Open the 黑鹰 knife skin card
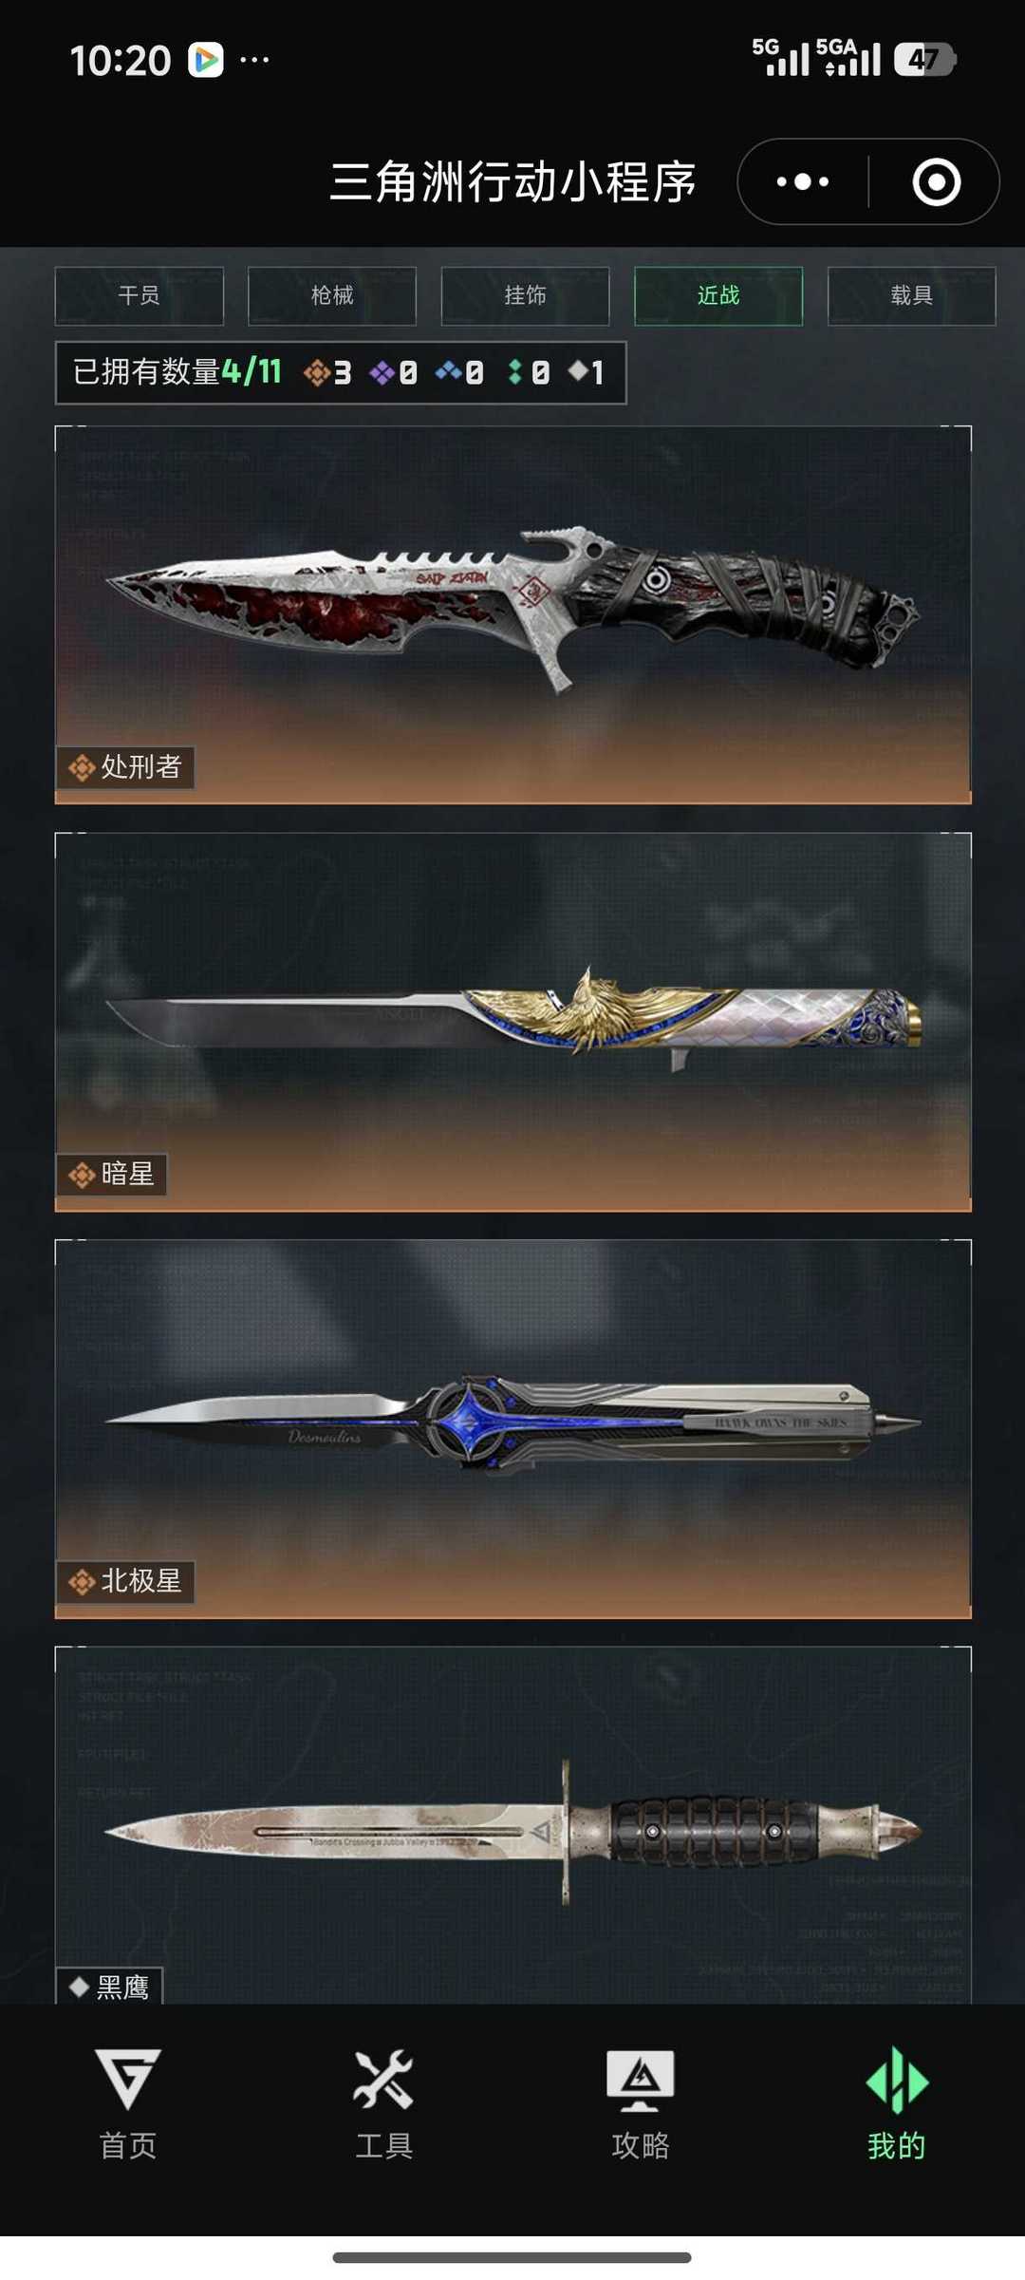The image size is (1025, 2280). tap(513, 1824)
